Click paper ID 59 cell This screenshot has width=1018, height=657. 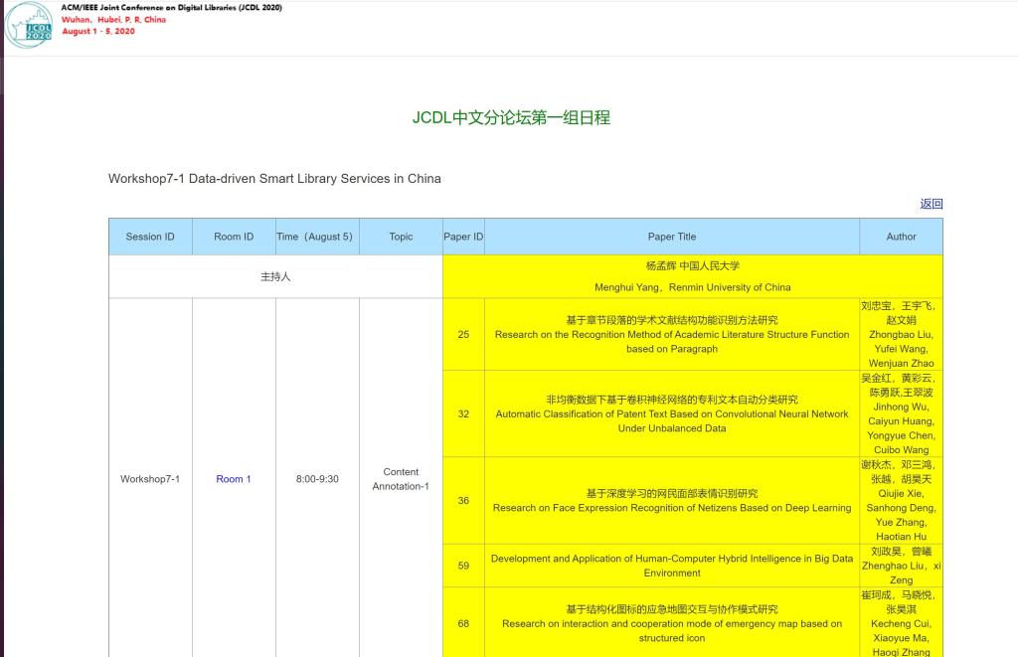tap(463, 566)
